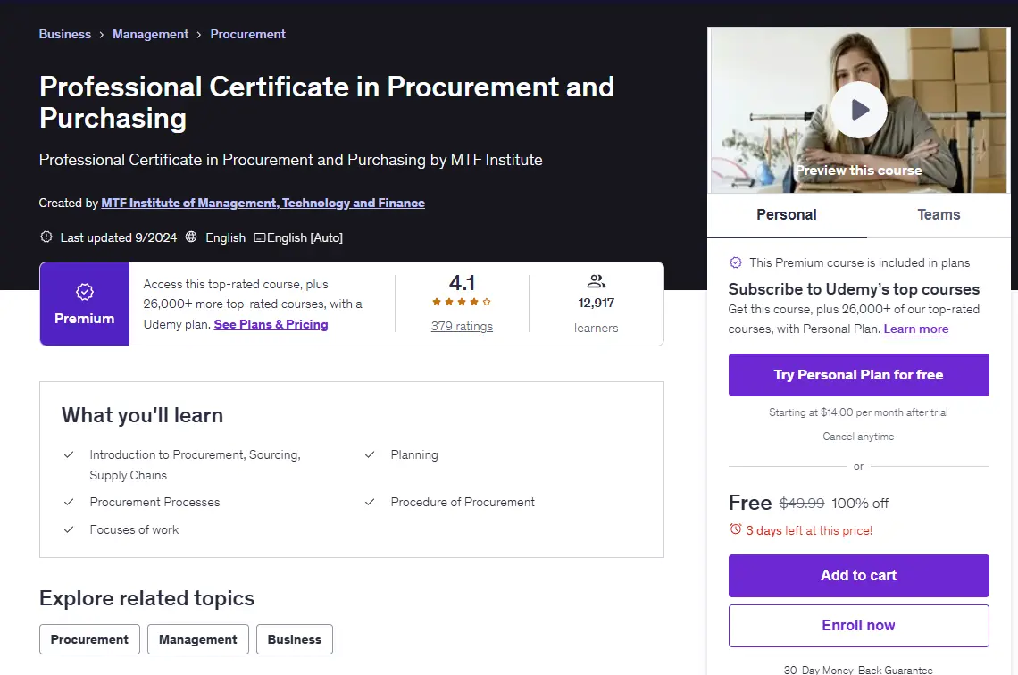Go to the Business breadcrumb
The image size is (1018, 675).
coord(65,34)
